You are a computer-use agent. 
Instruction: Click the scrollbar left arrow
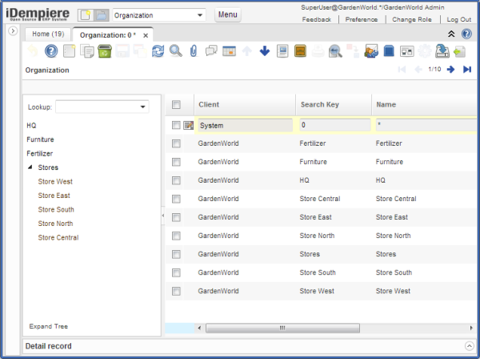tap(199, 328)
